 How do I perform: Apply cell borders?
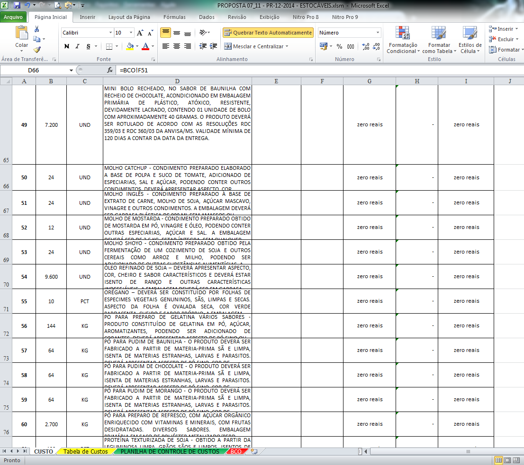pos(109,46)
